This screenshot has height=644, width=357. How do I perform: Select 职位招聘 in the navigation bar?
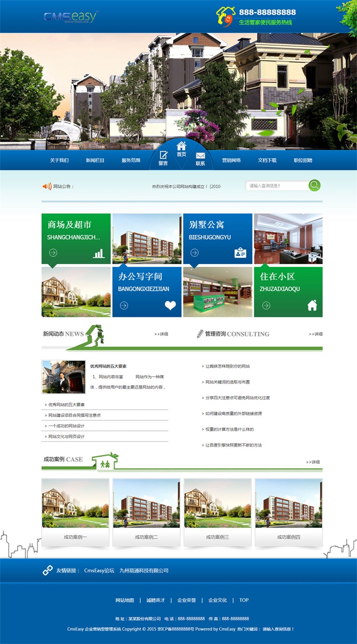point(303,160)
